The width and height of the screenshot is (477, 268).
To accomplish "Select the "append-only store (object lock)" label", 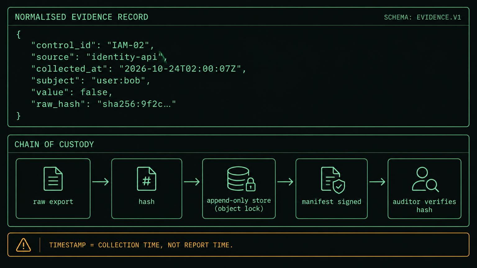I will (239, 204).
